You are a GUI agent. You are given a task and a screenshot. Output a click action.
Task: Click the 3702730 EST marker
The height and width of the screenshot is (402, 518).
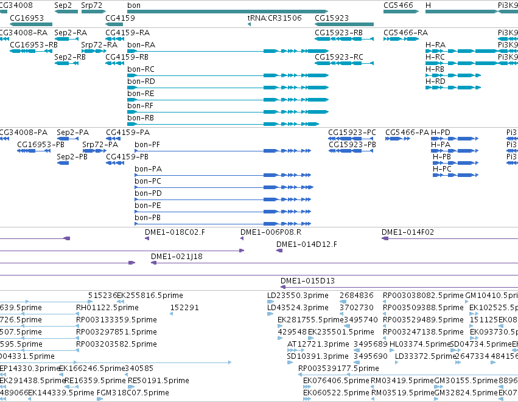341,314
